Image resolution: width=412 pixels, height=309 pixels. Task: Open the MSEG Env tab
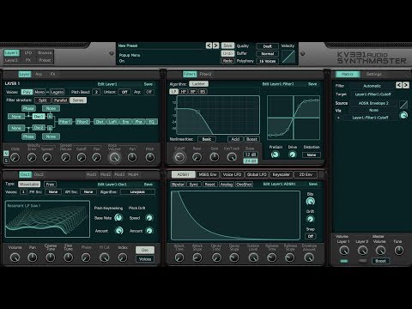point(208,174)
